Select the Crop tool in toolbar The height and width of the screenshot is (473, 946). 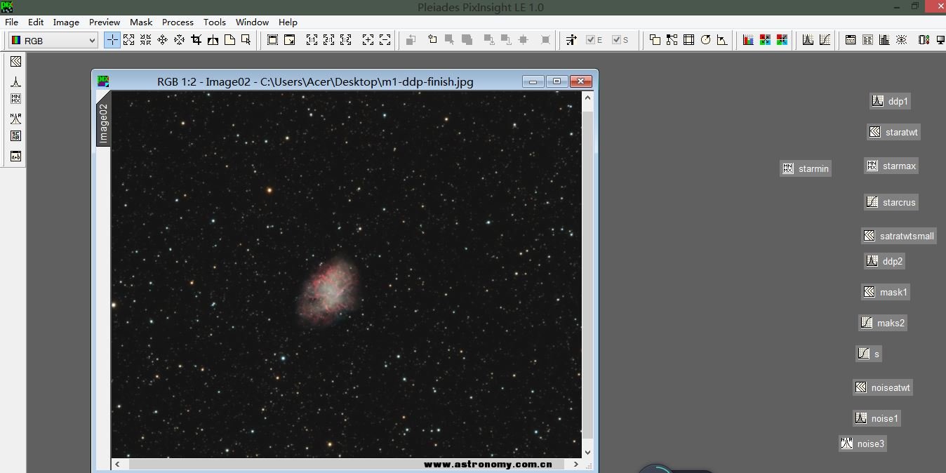pyautogui.click(x=196, y=40)
